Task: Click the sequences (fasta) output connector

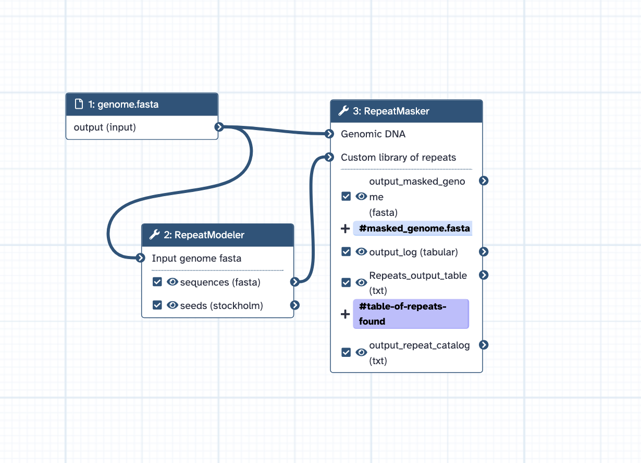Action: 295,282
